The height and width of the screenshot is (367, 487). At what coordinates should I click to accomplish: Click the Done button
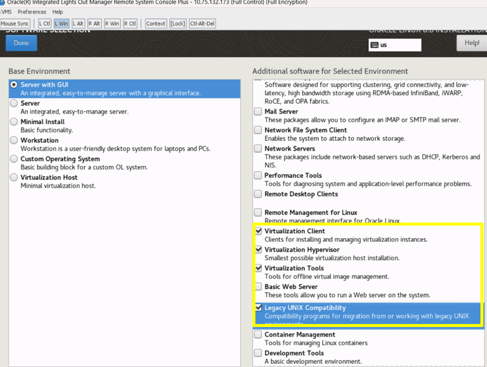(x=21, y=43)
